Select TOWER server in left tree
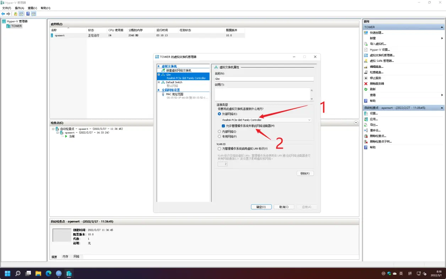 click(16, 26)
